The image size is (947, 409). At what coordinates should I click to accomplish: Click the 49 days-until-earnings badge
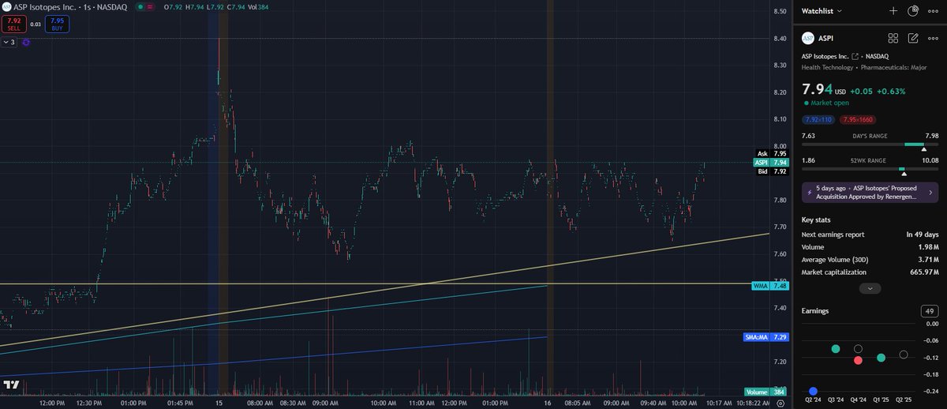pos(930,311)
